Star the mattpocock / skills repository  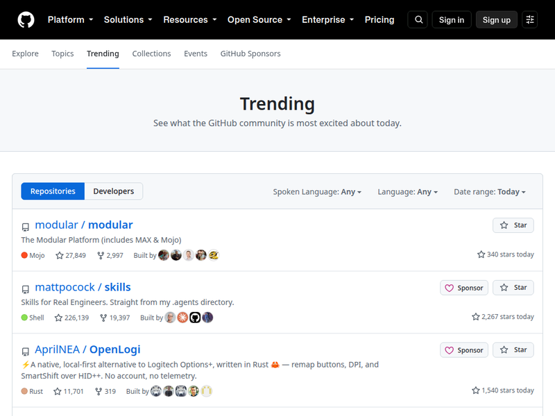[513, 288]
